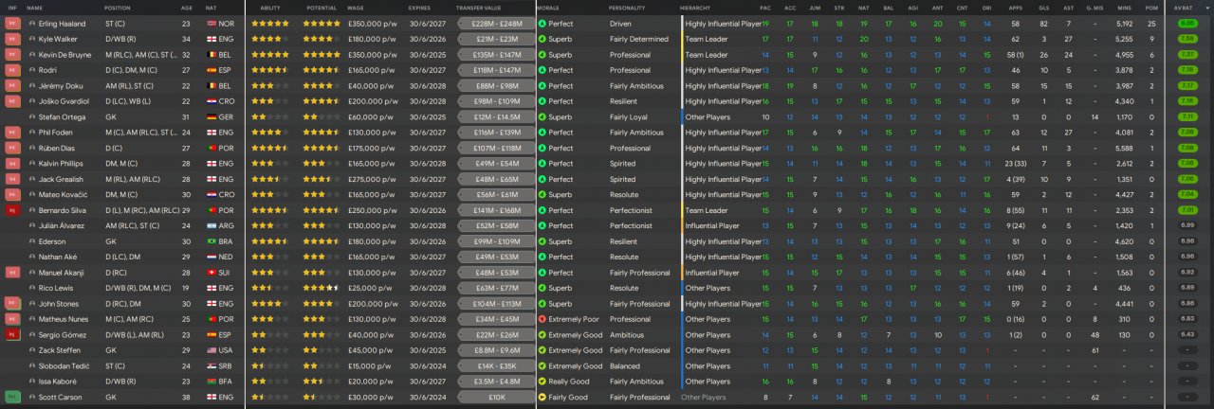1214x409 pixels.
Task: Sort by the APPS column header
Action: click(1014, 8)
